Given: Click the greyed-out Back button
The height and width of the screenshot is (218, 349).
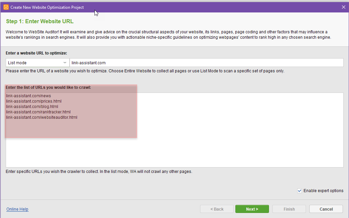Looking at the screenshot, I should (x=217, y=209).
